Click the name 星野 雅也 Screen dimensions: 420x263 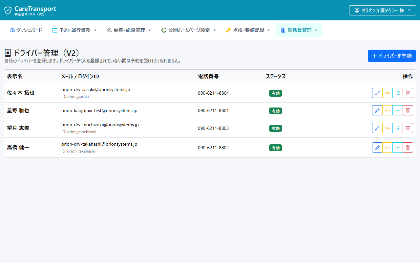pyautogui.click(x=18, y=110)
